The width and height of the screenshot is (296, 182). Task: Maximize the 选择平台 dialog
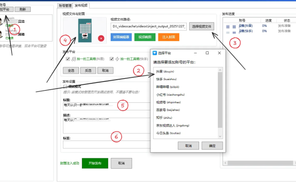(x=207, y=53)
